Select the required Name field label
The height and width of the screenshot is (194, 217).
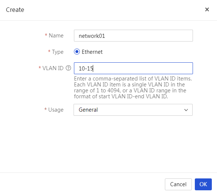pyautogui.click(x=54, y=36)
